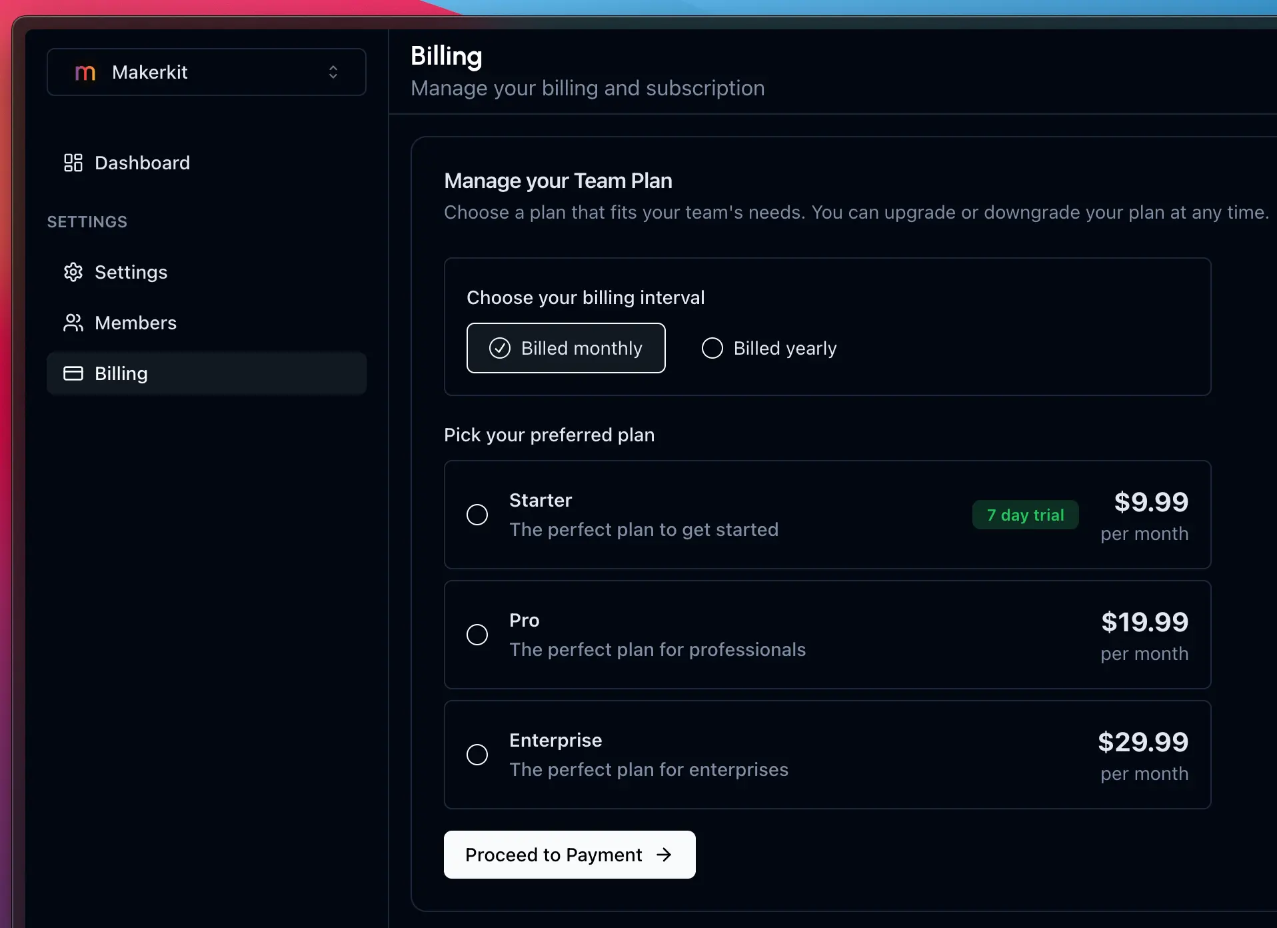Click the 7 day trial badge
This screenshot has height=928, width=1277.
(x=1024, y=515)
